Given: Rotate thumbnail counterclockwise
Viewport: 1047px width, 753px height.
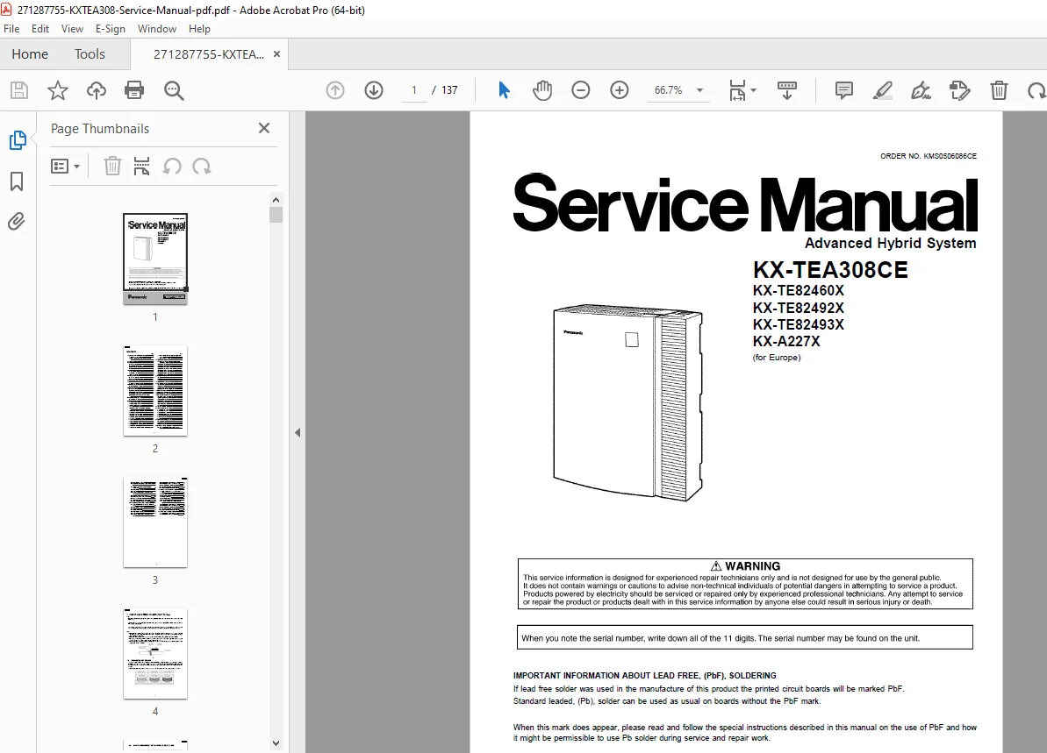Looking at the screenshot, I should 172,166.
